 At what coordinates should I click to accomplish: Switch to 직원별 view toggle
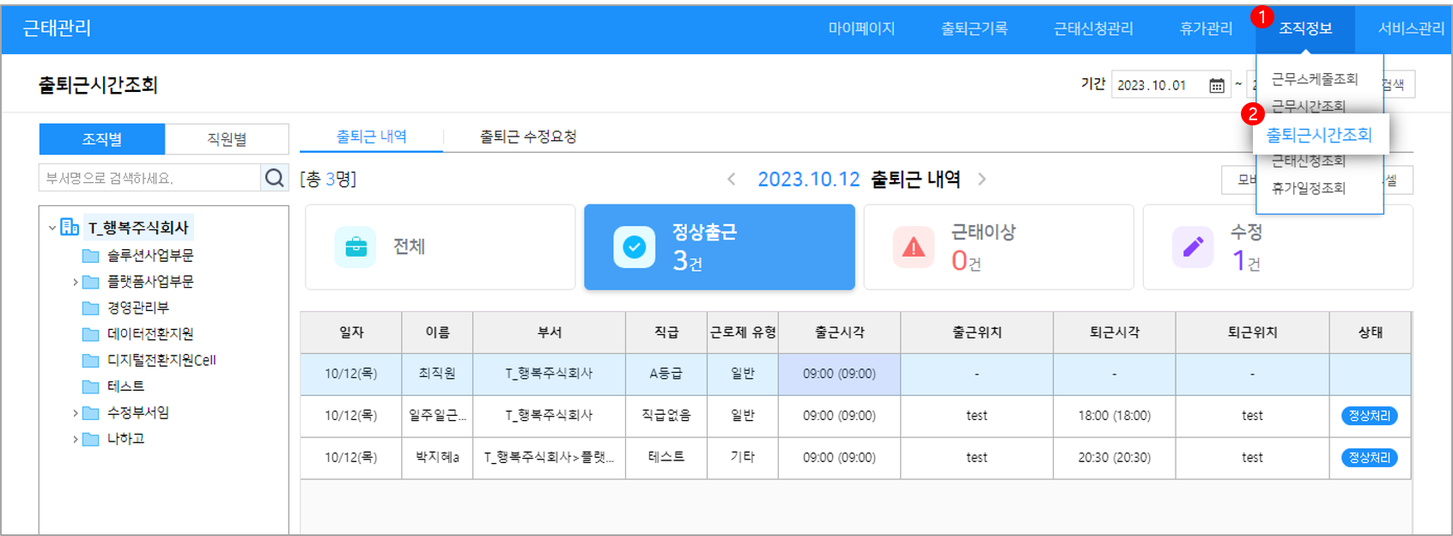(x=227, y=139)
